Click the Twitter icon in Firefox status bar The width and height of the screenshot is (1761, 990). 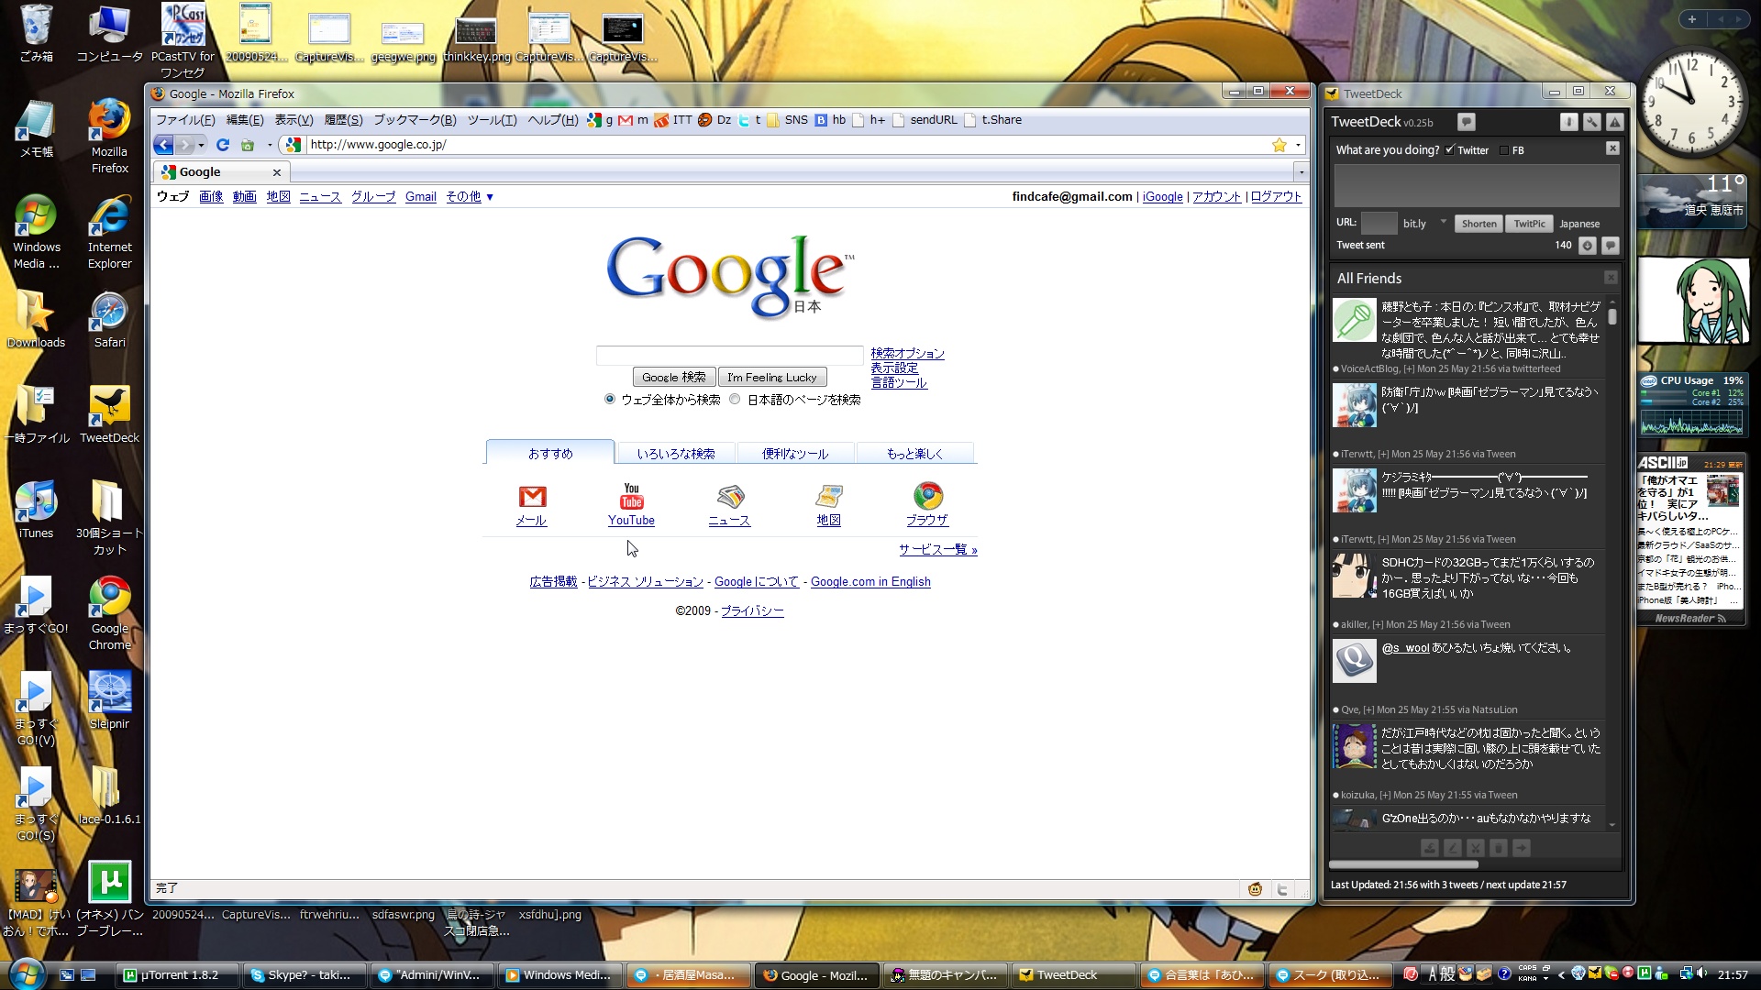point(1281,889)
